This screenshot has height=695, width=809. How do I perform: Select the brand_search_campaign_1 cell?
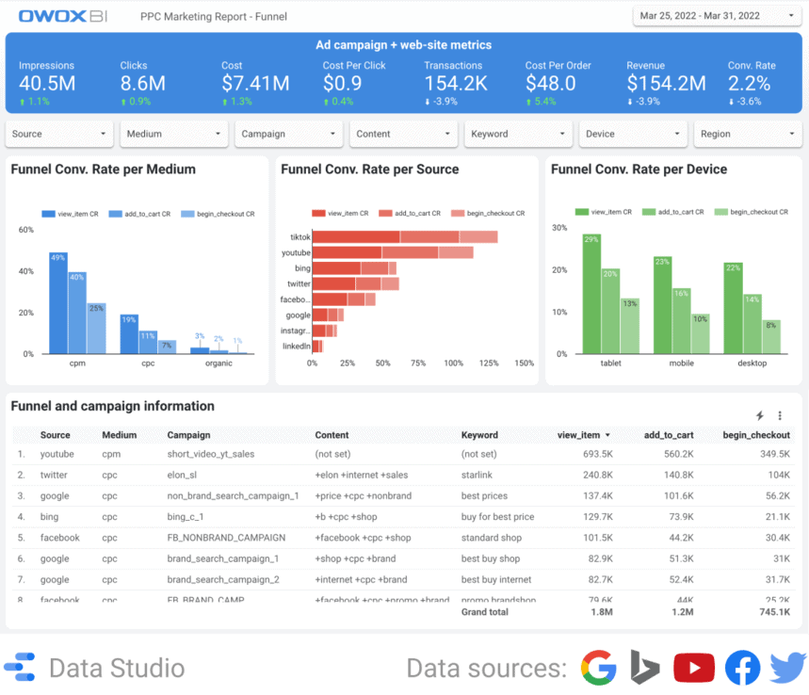(x=223, y=558)
